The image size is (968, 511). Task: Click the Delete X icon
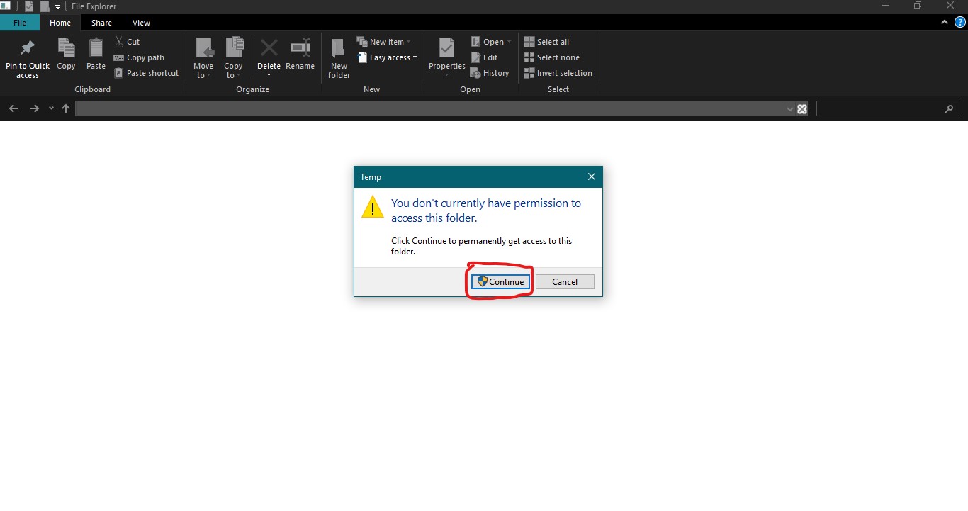click(x=269, y=47)
